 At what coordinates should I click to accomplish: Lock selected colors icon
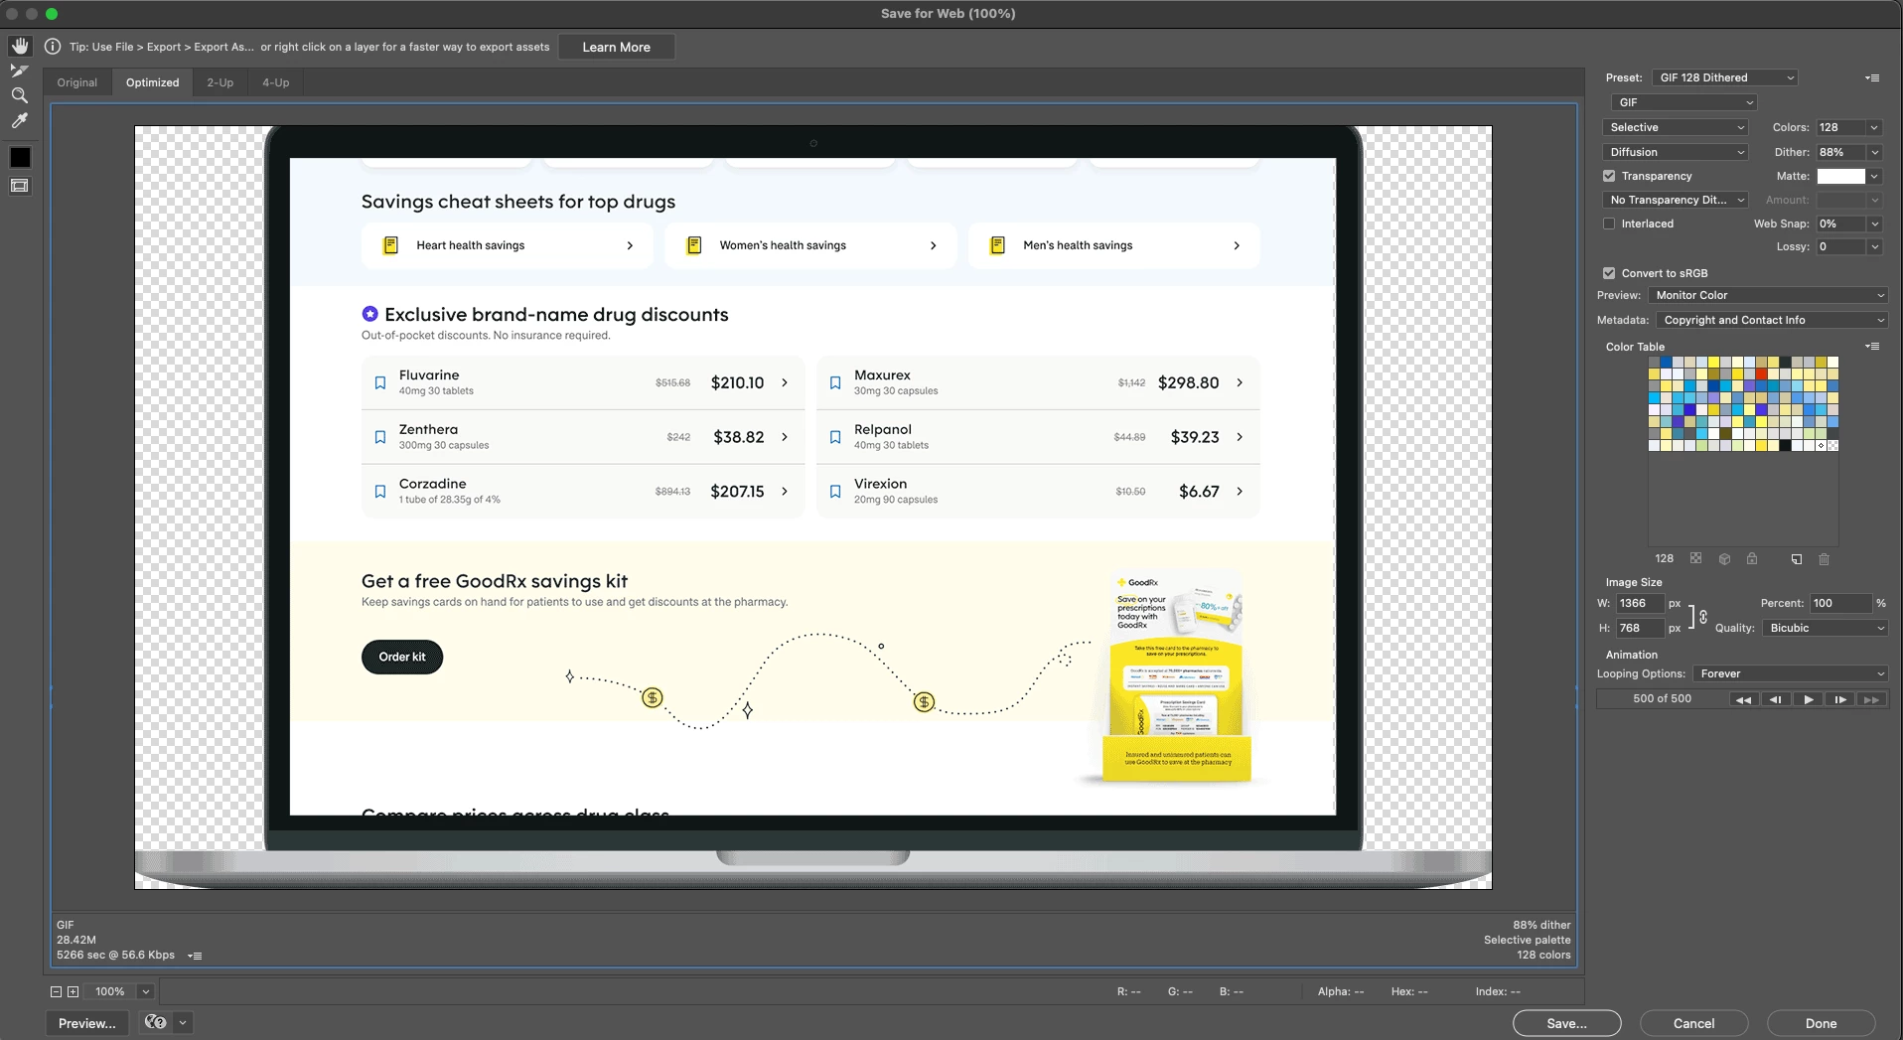click(x=1752, y=559)
